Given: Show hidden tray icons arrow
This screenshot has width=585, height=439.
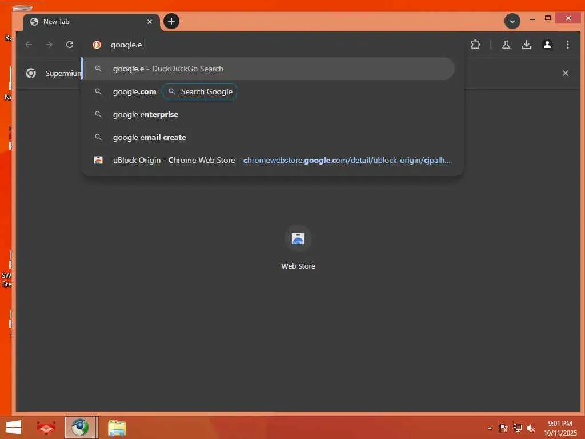Looking at the screenshot, I should pos(490,428).
